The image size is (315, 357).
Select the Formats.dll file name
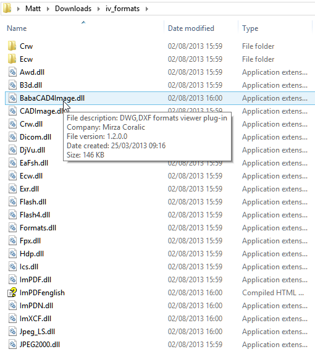pyautogui.click(x=38, y=228)
